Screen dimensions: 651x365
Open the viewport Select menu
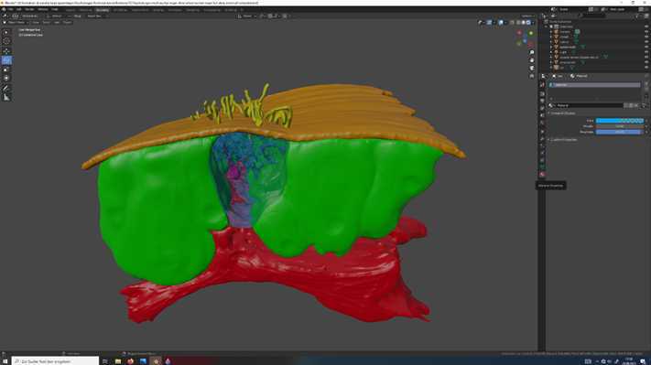coord(46,22)
